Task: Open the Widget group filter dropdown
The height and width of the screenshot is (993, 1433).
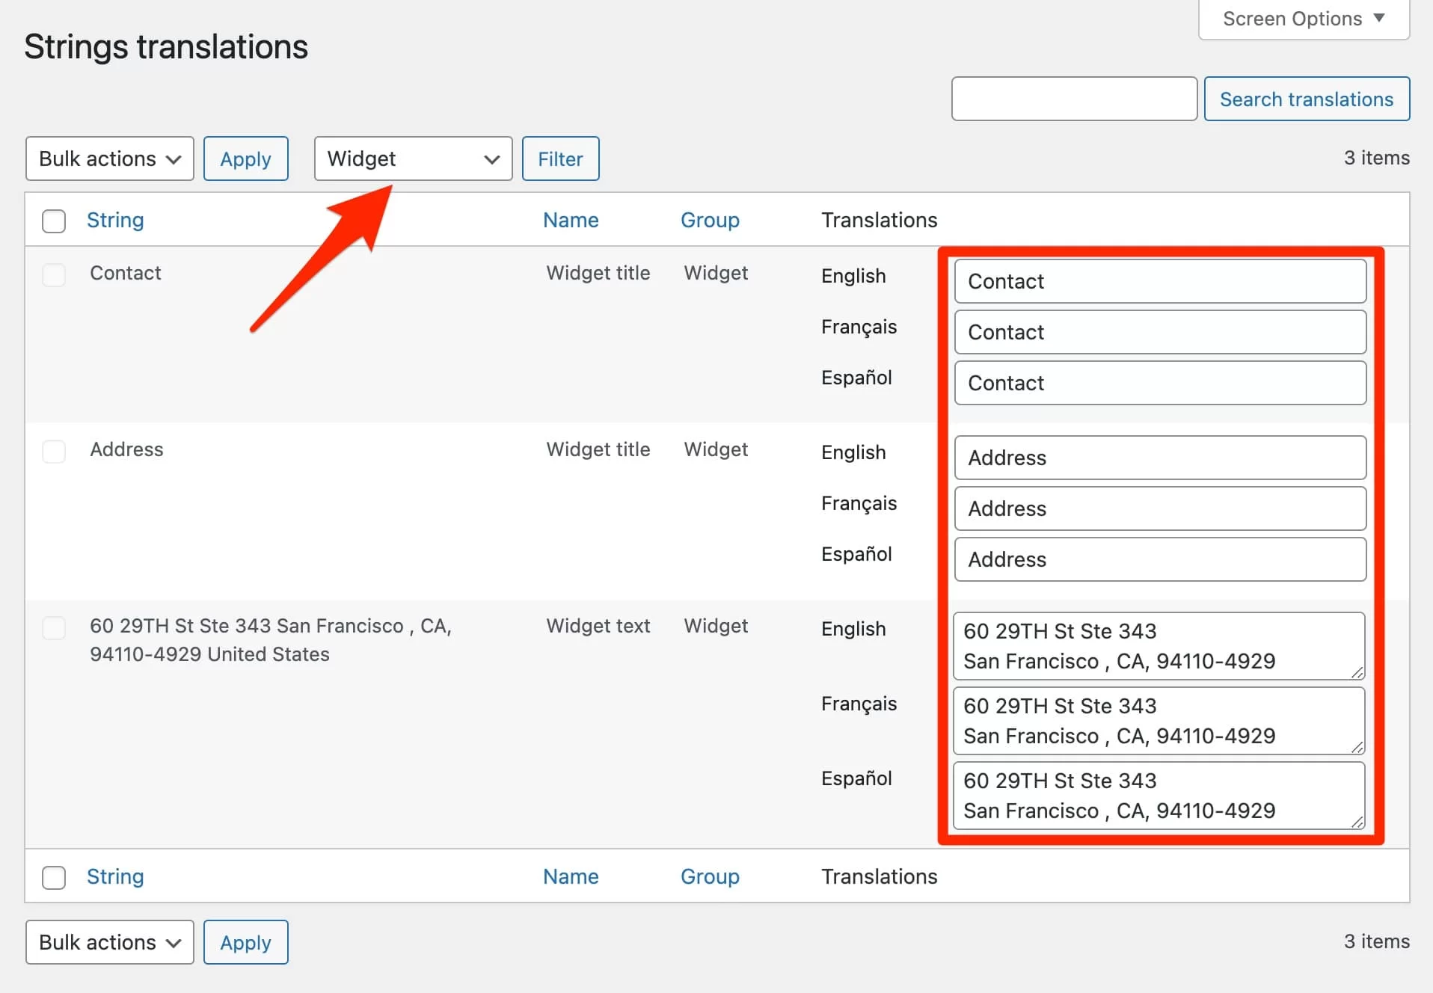Action: (x=412, y=159)
